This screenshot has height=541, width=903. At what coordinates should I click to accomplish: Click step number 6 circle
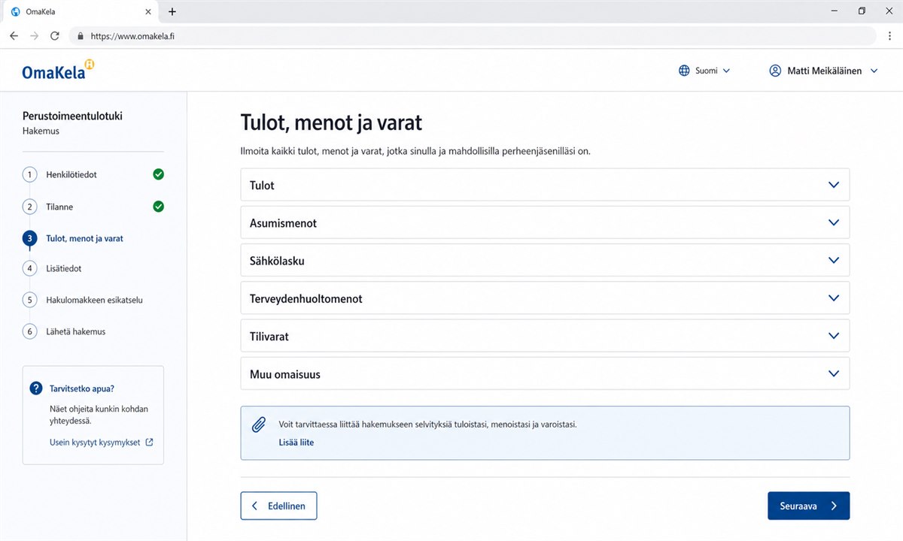tap(29, 331)
